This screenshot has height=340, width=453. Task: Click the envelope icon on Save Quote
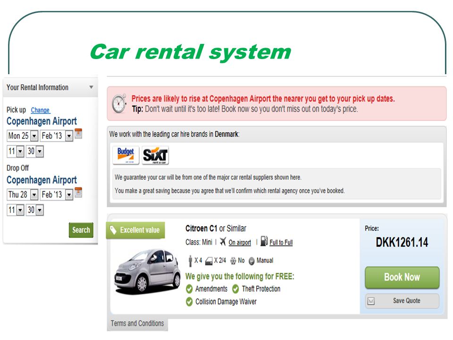click(x=371, y=301)
